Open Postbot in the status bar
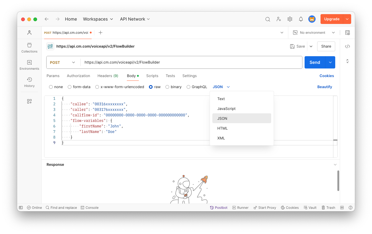 [x=219, y=208]
